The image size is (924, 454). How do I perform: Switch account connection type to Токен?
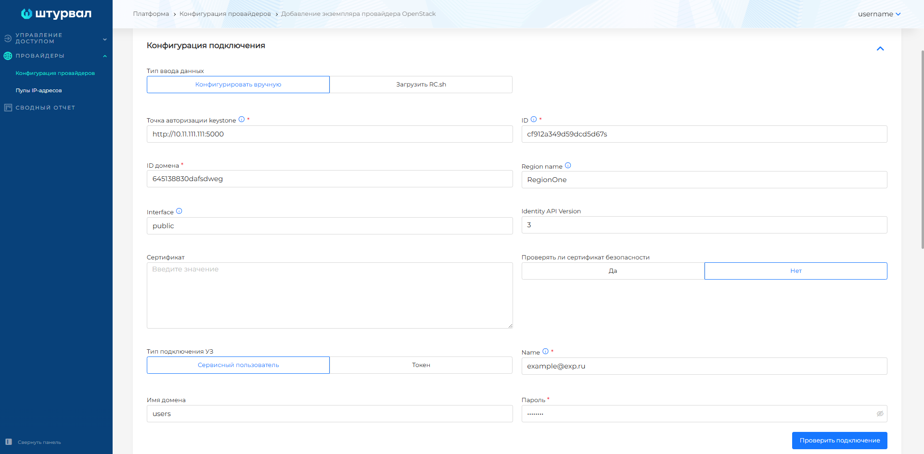421,365
